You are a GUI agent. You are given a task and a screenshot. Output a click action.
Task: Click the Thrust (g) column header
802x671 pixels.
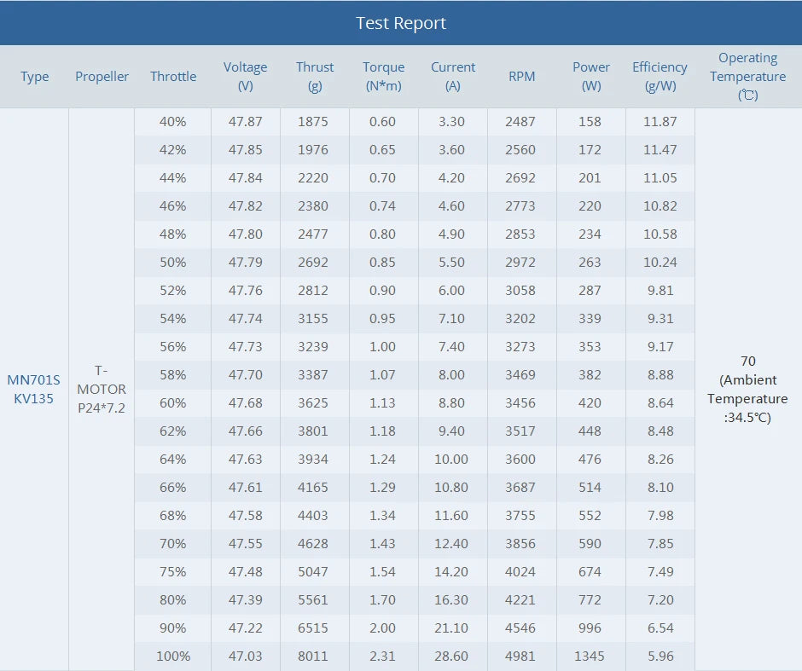[315, 77]
